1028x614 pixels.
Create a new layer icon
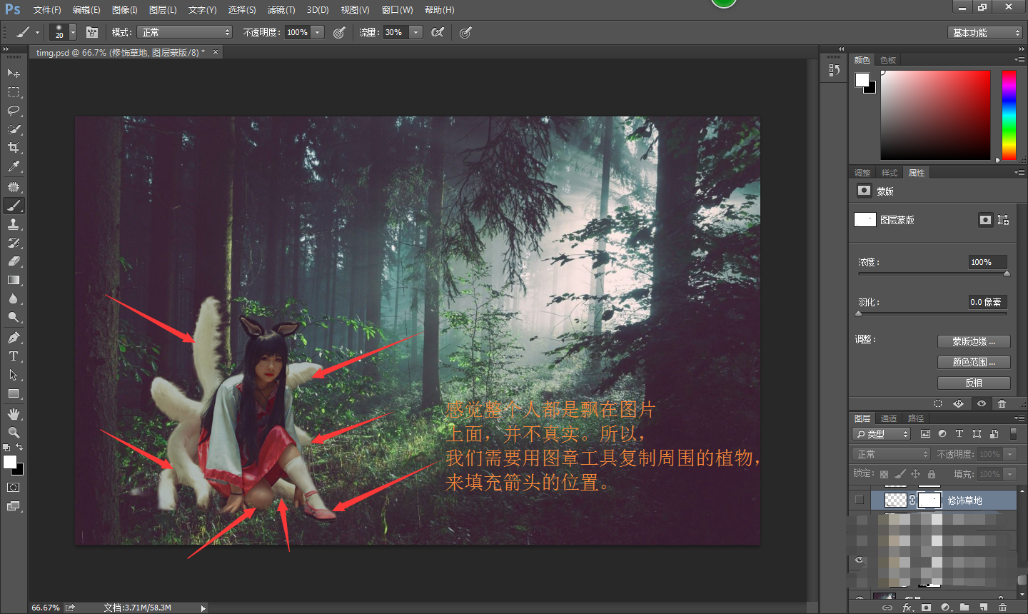coord(984,608)
